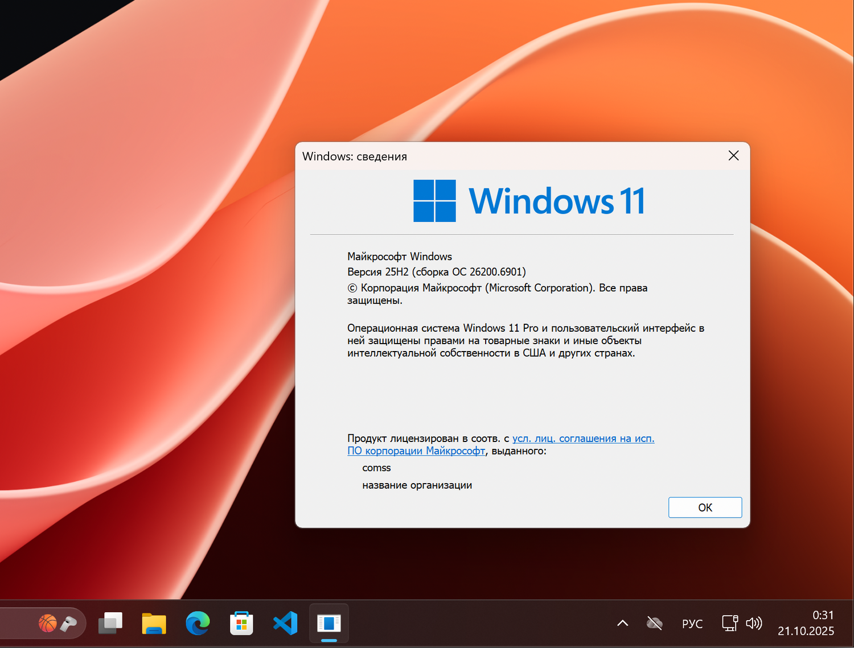Expand hidden icons in the system tray
This screenshot has height=648, width=854.
point(622,623)
